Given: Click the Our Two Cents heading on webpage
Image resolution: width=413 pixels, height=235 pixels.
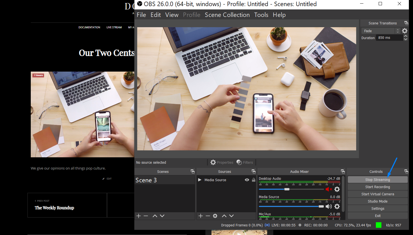Looking at the screenshot, I should (x=107, y=53).
